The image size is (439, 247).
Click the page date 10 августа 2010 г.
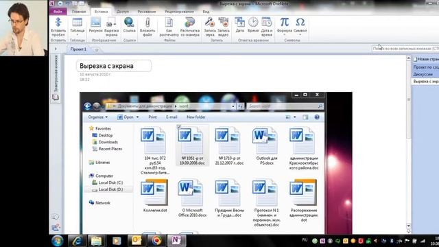pos(95,75)
